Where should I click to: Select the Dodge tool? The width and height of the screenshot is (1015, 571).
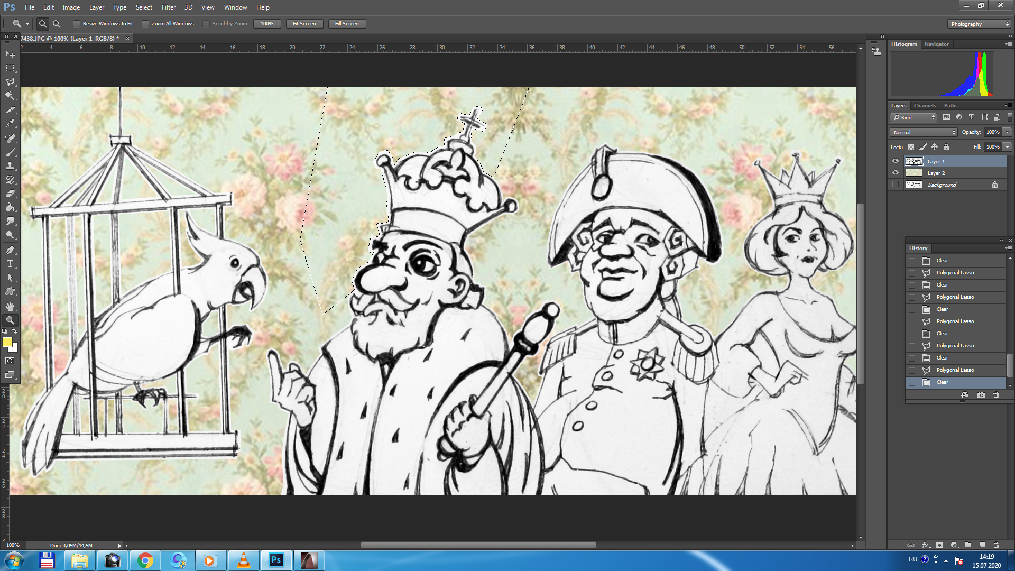[x=10, y=235]
